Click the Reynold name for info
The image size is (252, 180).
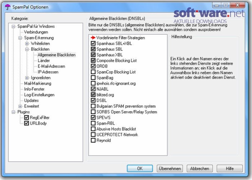point(104,140)
